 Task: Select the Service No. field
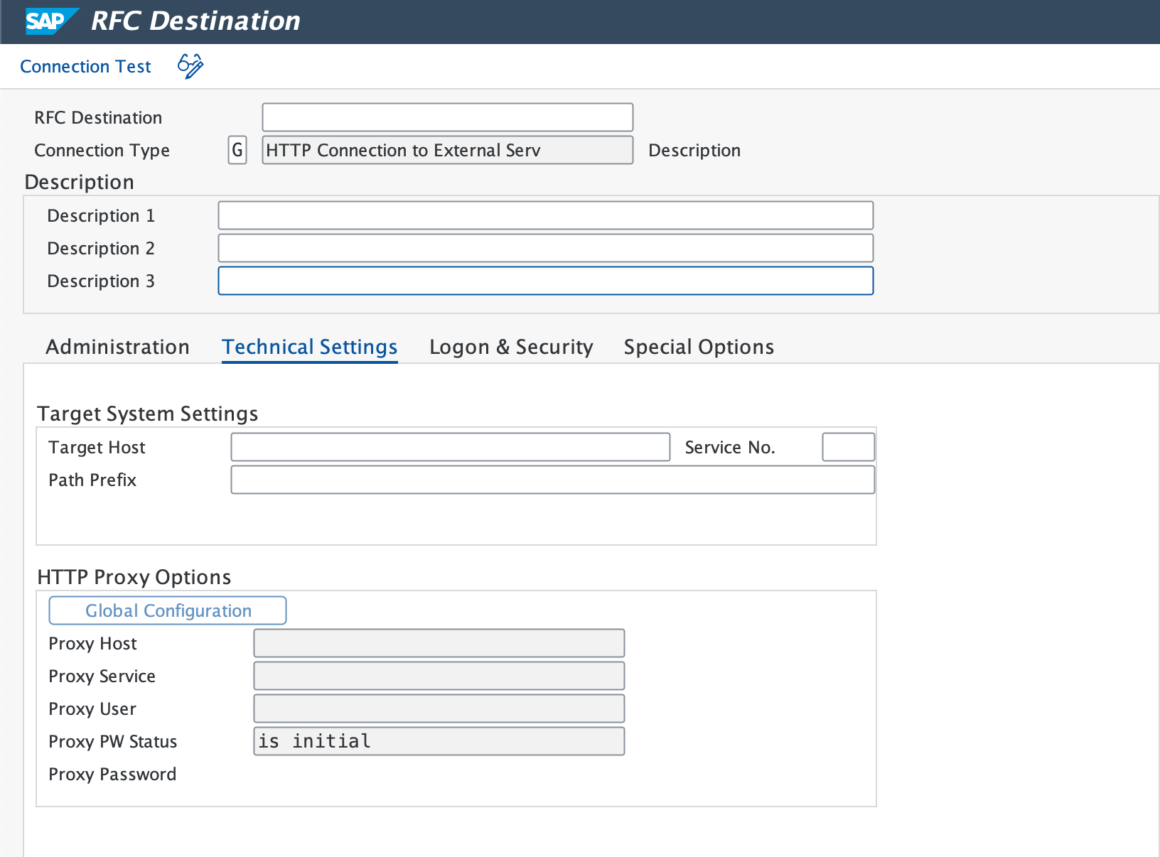coord(847,447)
